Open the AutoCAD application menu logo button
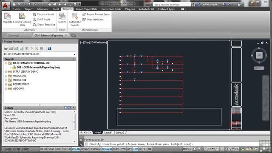Image resolution: width=272 pixels, height=153 pixels. pos(6,6)
